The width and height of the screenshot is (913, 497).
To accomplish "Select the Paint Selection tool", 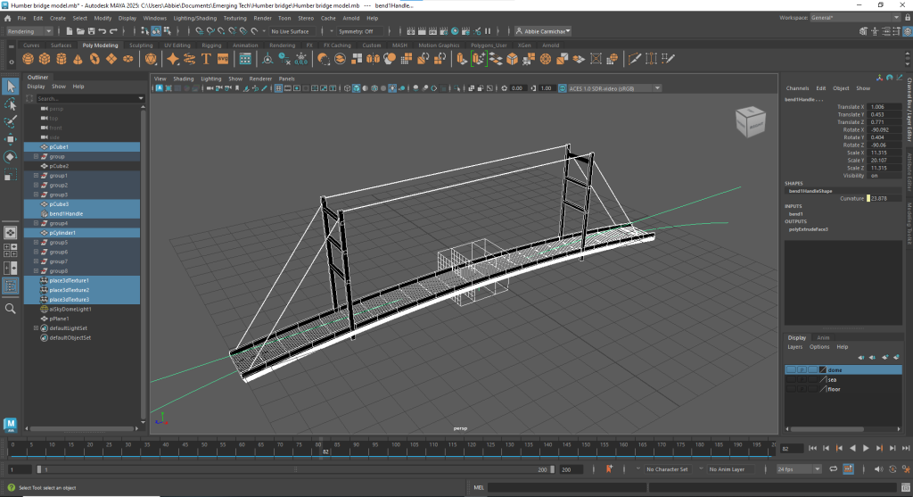I will click(11, 121).
